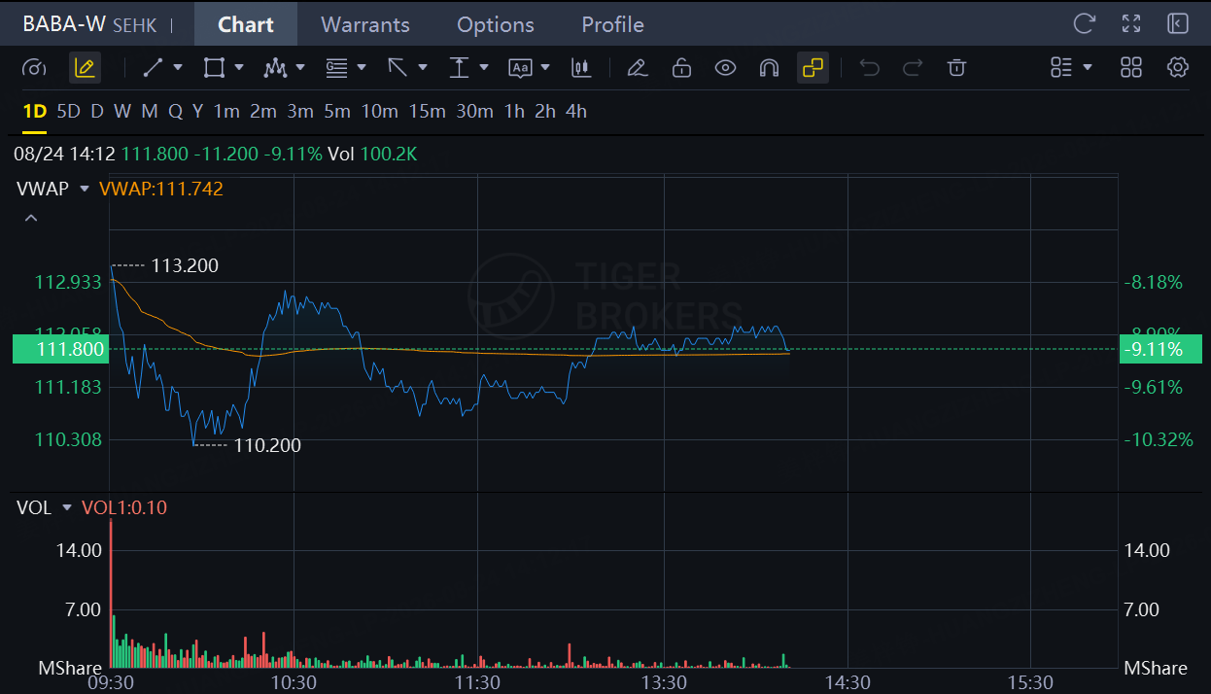
Task: Click the undo arrow
Action: [x=870, y=68]
